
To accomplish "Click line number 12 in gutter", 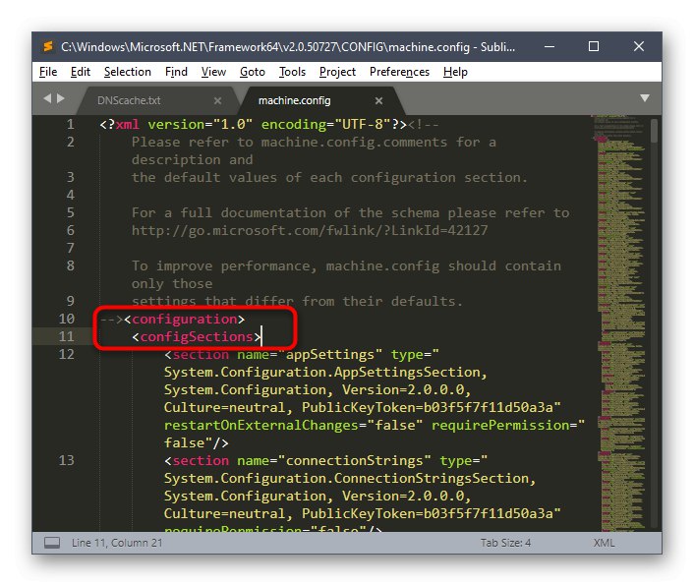I will [x=67, y=354].
